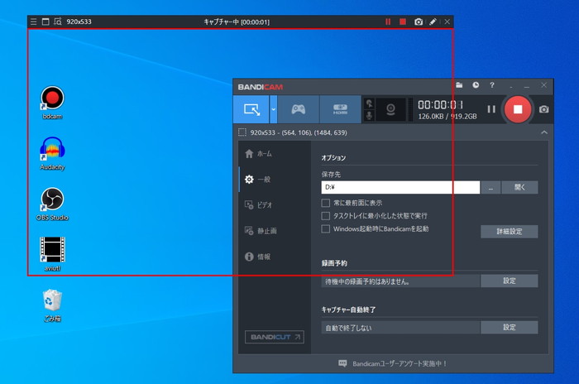Image resolution: width=579 pixels, height=384 pixels.
Task: Open the capture bar hamburger menu
Action: 34,22
